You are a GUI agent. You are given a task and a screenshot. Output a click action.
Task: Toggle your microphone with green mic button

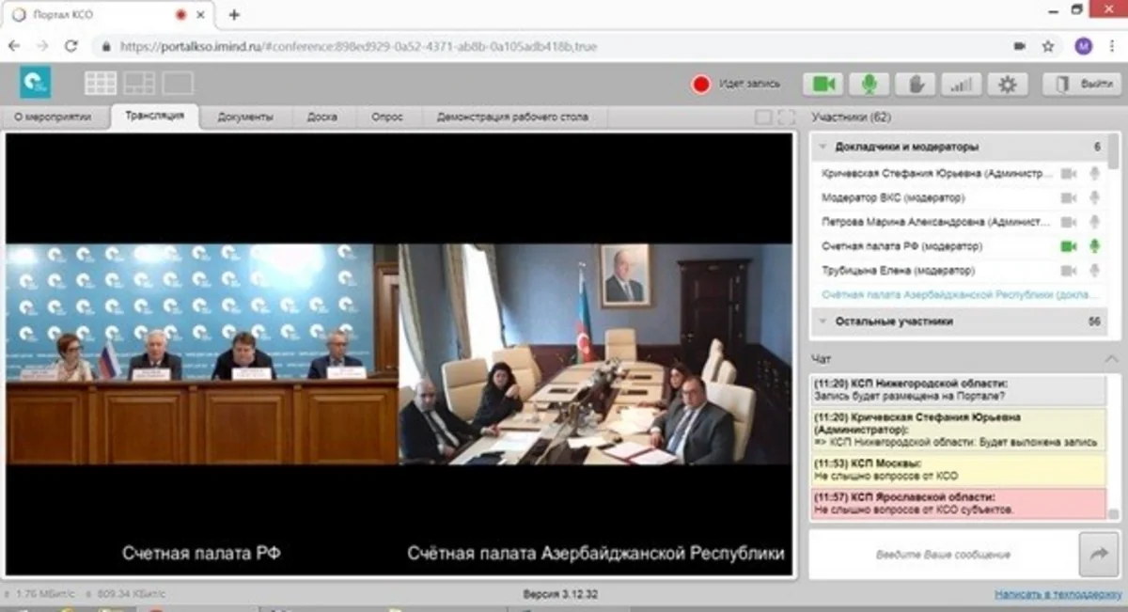[869, 84]
